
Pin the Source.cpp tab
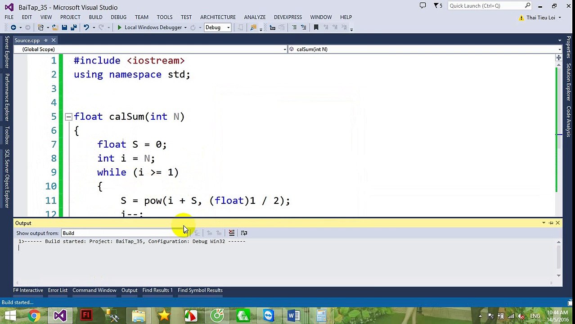(x=45, y=40)
